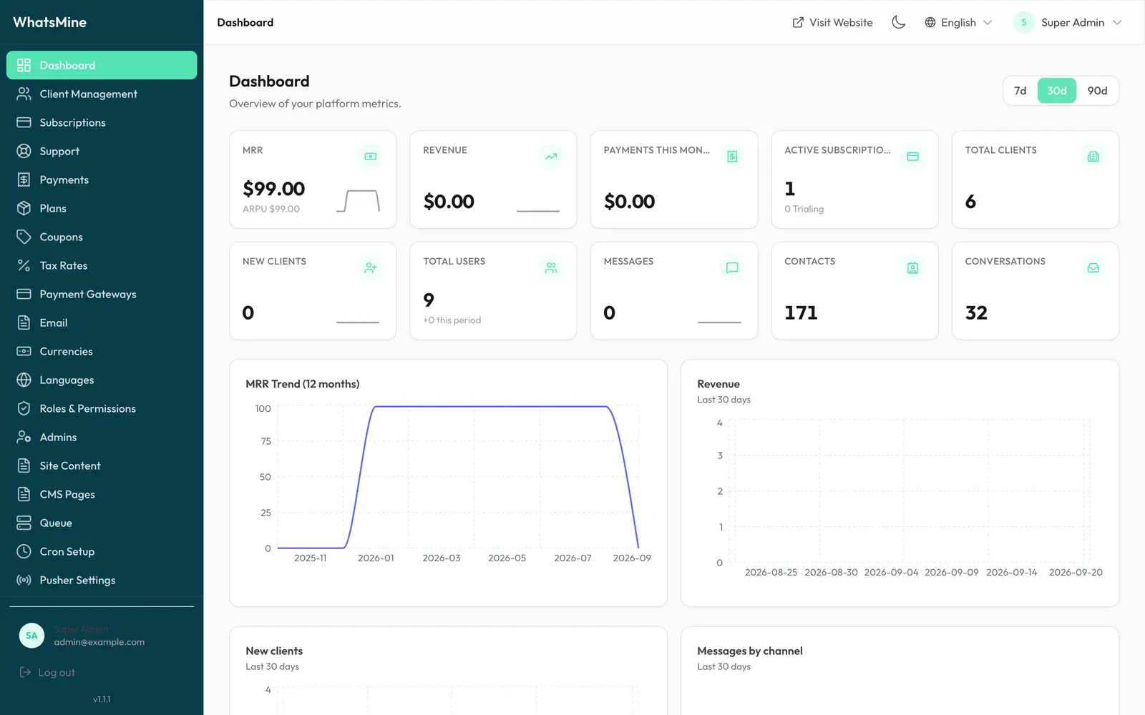This screenshot has width=1145, height=715.
Task: Navigate to Email settings
Action: pos(102,322)
